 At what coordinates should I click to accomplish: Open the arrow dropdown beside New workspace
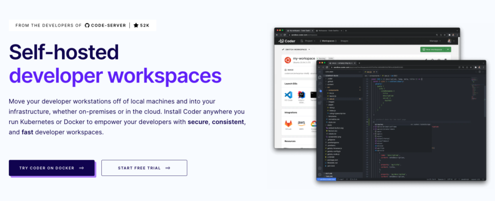tap(448, 49)
